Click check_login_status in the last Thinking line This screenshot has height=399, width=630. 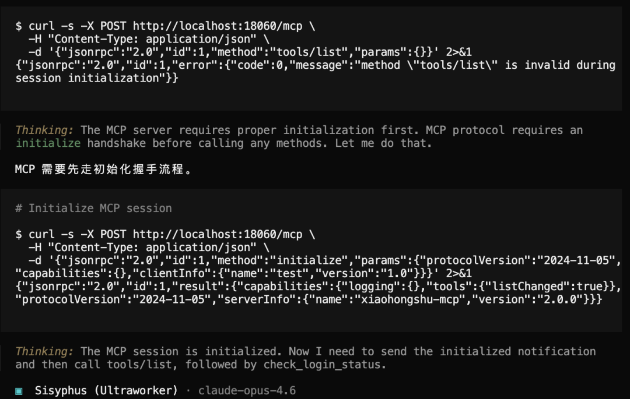point(324,365)
